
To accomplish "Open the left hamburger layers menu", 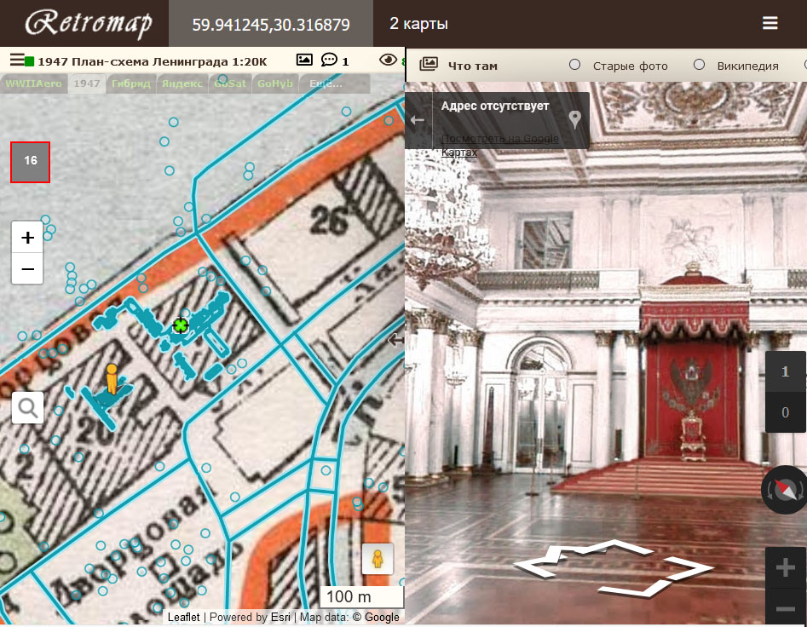I will pyautogui.click(x=18, y=59).
